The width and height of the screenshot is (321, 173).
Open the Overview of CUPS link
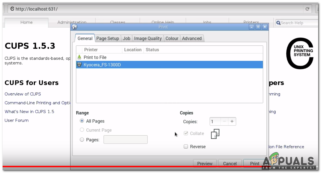[x=23, y=94]
